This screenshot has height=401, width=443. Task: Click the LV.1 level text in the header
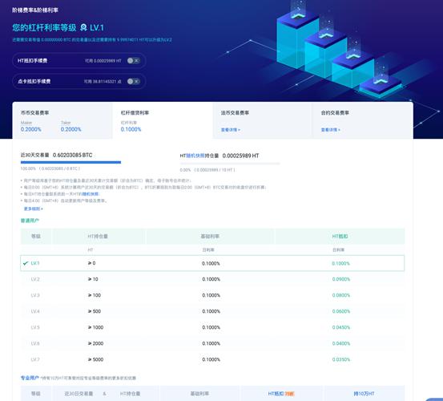pos(97,28)
